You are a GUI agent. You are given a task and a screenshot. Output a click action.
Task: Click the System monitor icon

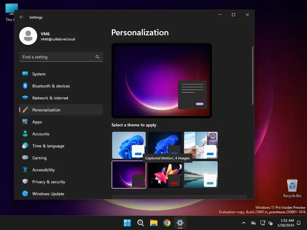coord(25,74)
